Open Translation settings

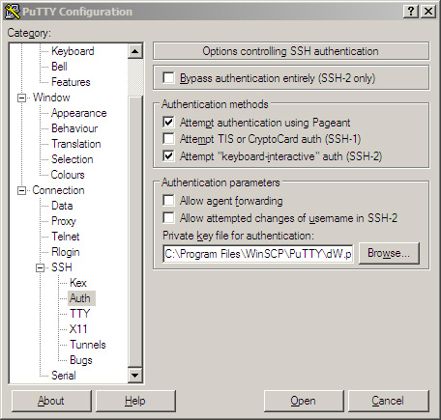pyautogui.click(x=76, y=144)
